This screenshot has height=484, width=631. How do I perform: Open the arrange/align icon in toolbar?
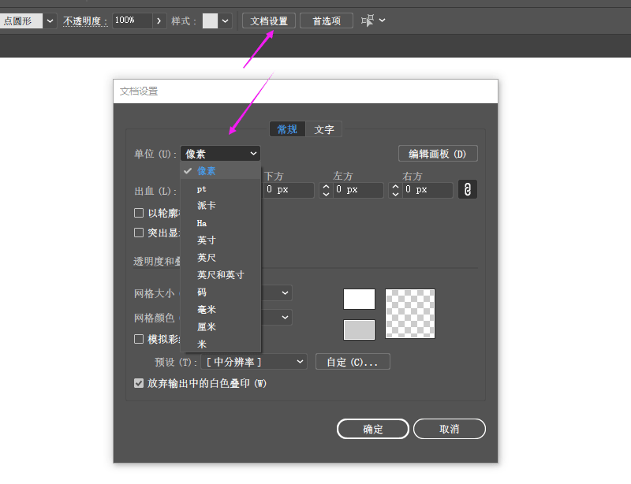coord(367,20)
